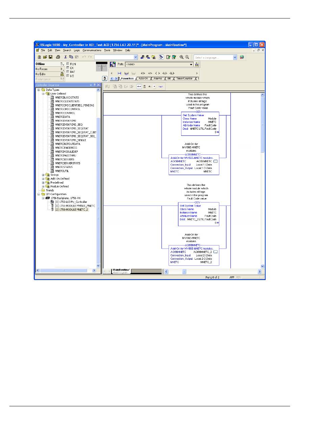Click the GSV instruction block for MNETC_2.UTIL

pos(198,214)
